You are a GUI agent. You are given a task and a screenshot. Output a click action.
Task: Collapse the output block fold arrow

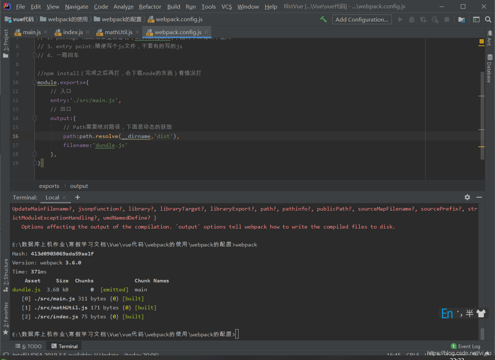[34, 118]
